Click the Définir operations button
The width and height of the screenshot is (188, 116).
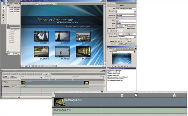click(121, 44)
